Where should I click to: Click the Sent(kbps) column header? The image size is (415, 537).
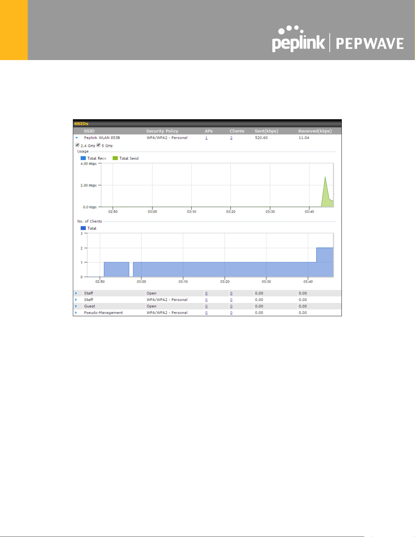(x=267, y=131)
